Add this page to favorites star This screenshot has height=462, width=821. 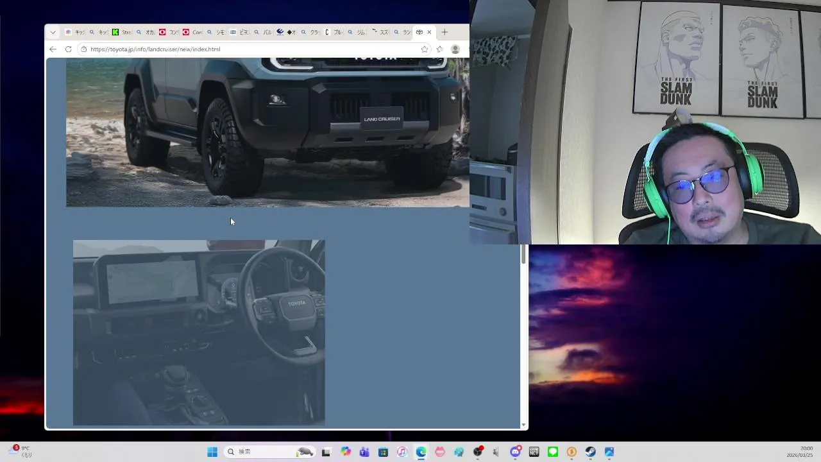coord(424,49)
